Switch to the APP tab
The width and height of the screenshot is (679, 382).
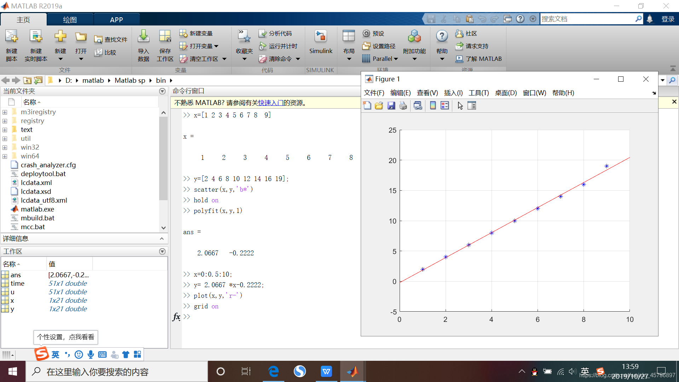click(x=116, y=20)
